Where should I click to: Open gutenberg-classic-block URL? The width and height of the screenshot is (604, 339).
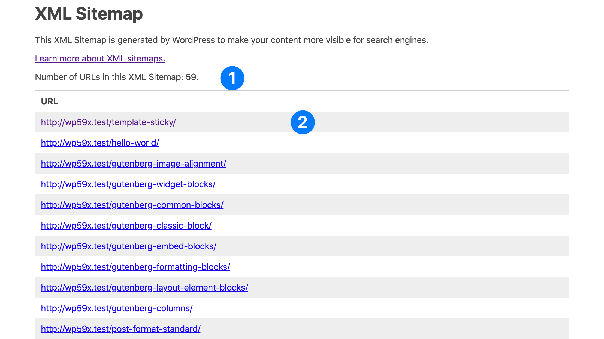point(126,226)
